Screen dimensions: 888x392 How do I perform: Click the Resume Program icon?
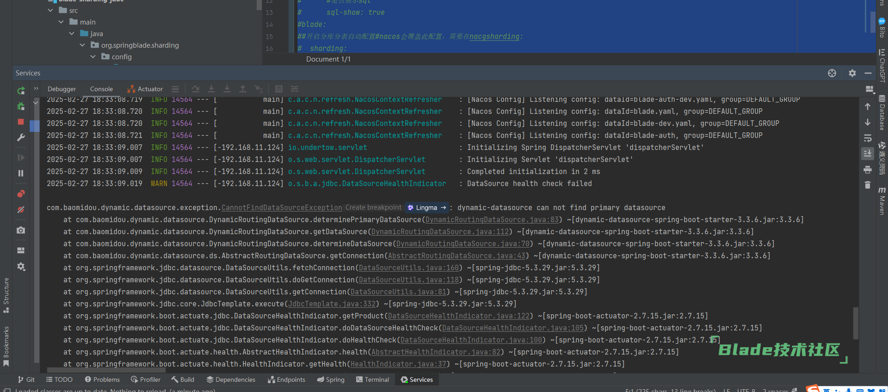pos(21,157)
